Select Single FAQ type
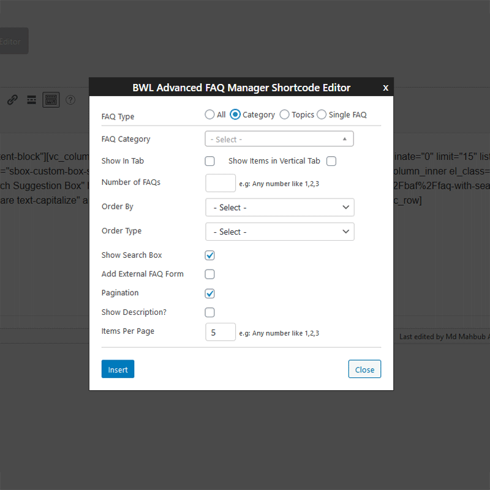Viewport: 490px width, 490px height. [322, 114]
